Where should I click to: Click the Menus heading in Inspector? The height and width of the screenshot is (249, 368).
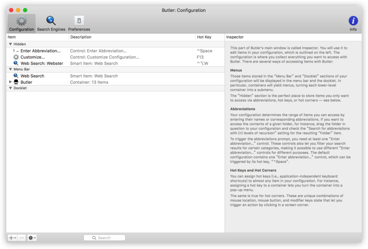click(236, 70)
